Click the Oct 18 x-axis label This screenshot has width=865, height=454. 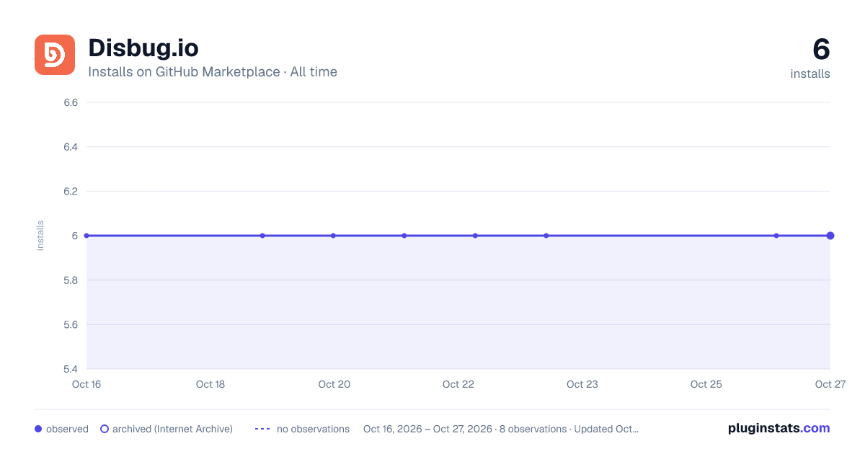pyautogui.click(x=210, y=384)
